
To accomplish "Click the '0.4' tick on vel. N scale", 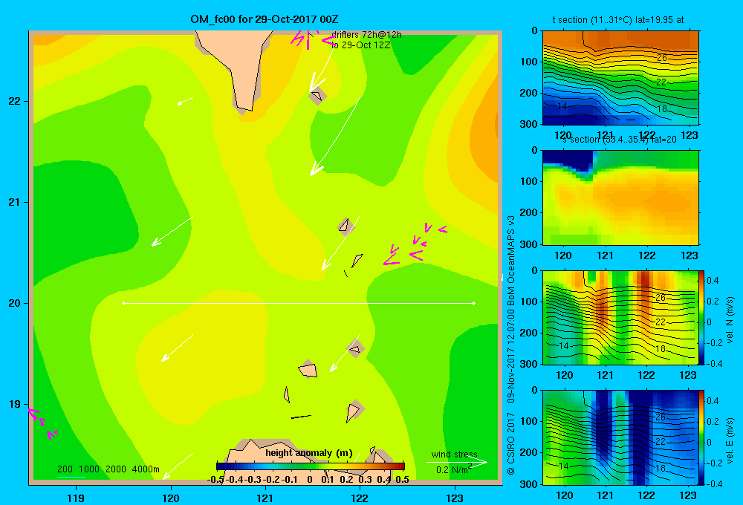I will point(713,281).
